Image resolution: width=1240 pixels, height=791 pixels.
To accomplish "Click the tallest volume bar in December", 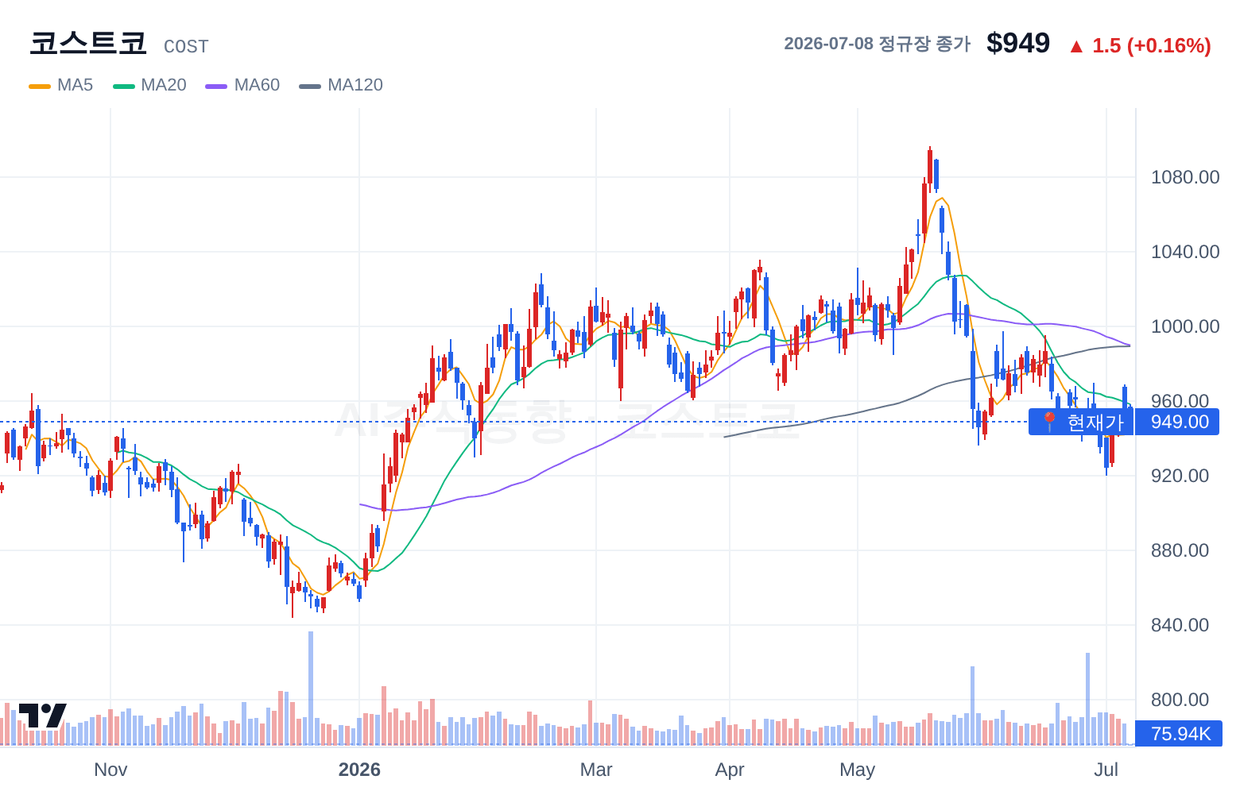I will [311, 688].
